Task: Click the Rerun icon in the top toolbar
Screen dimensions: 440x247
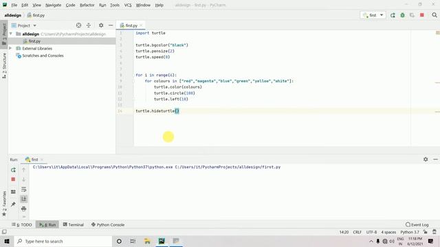Action: coord(393,15)
